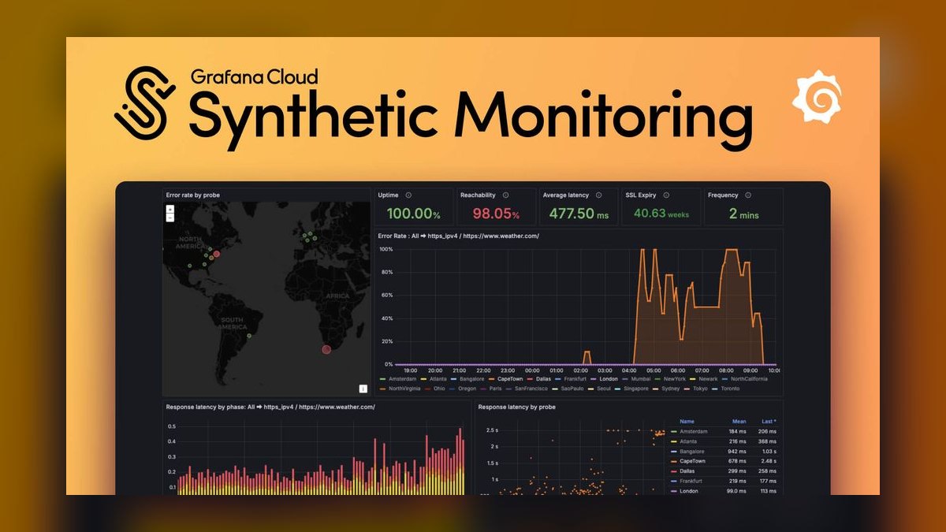
Task: Click the 40.63 weeks SSL value
Action: coord(661,214)
